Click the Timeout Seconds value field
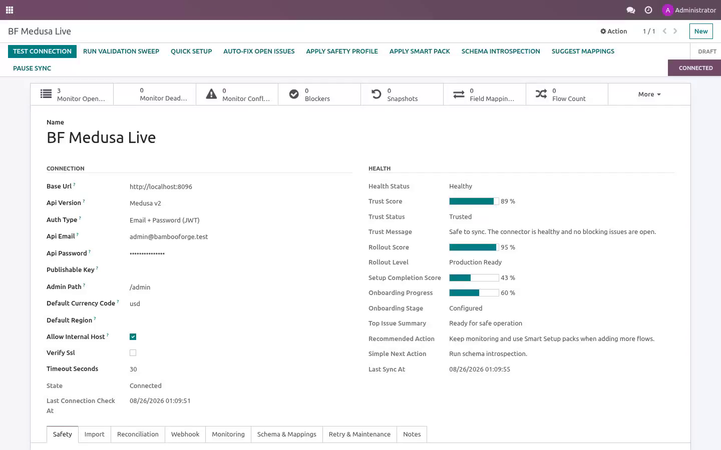The height and width of the screenshot is (450, 721). [x=240, y=369]
